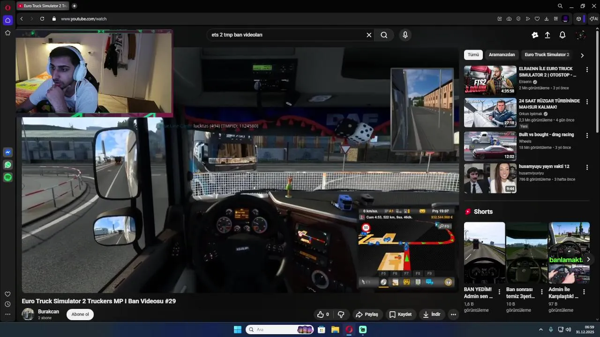Open Microsoft Store from the taskbar
600x337 pixels.
click(322, 330)
